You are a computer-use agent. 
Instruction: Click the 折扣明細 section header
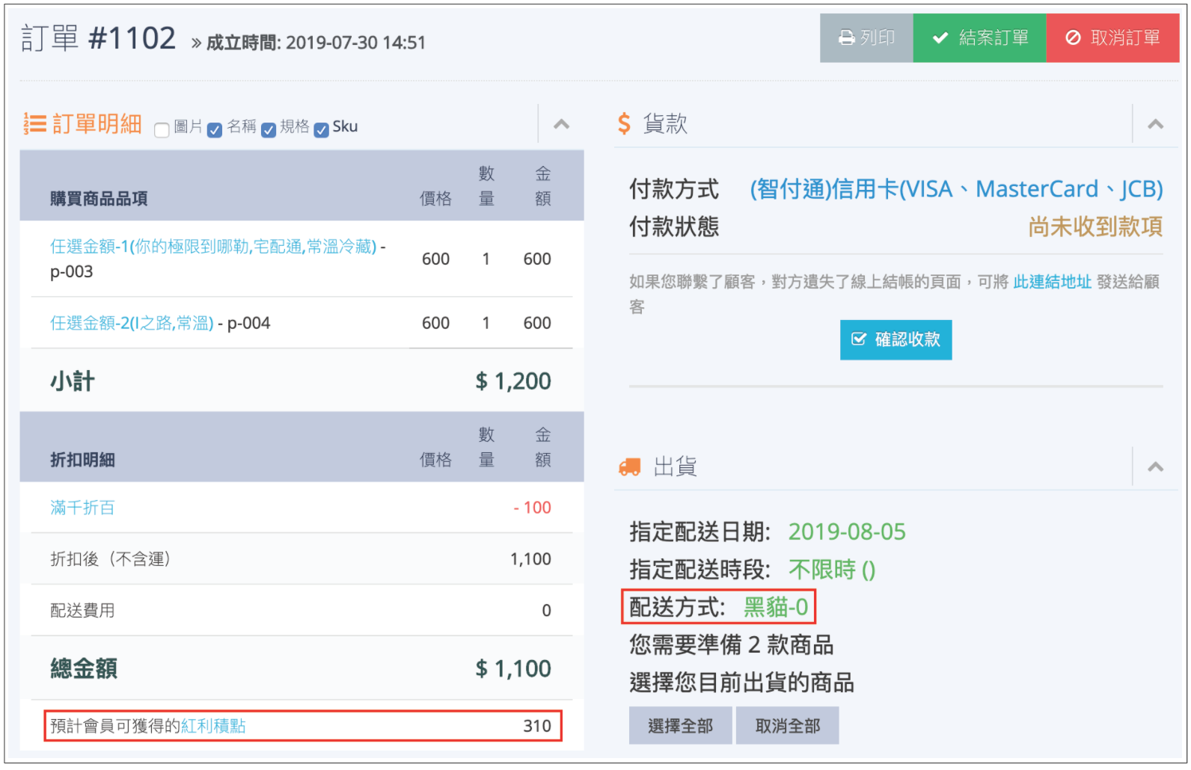[x=82, y=460]
